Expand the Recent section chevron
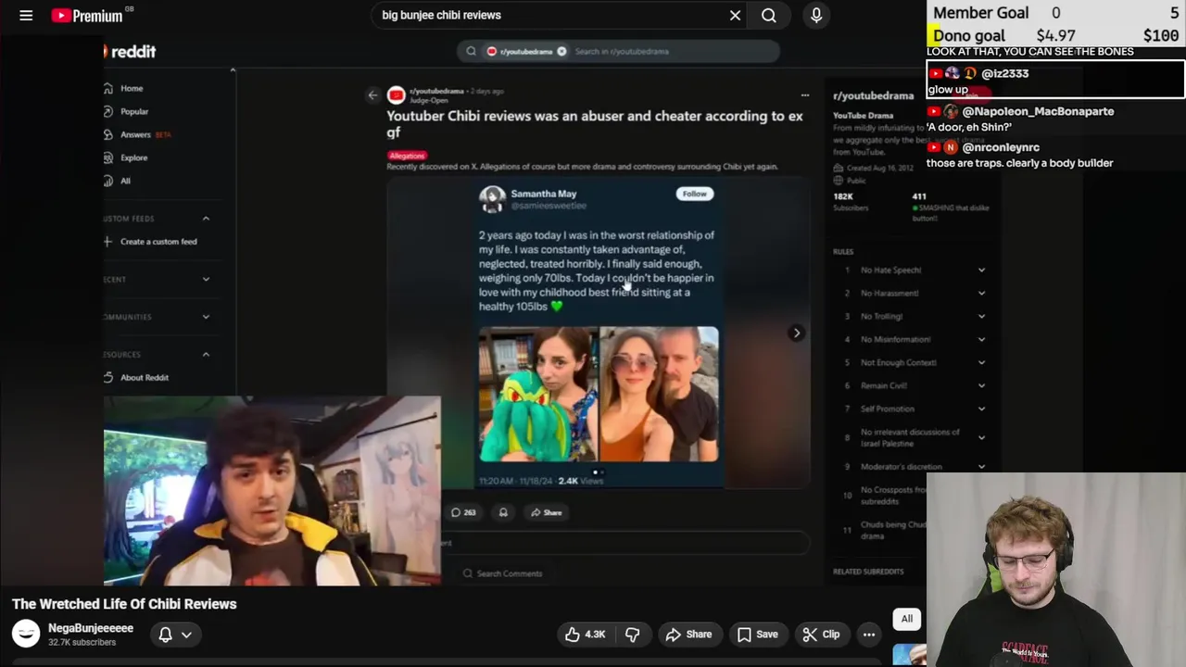The image size is (1186, 667). point(206,279)
